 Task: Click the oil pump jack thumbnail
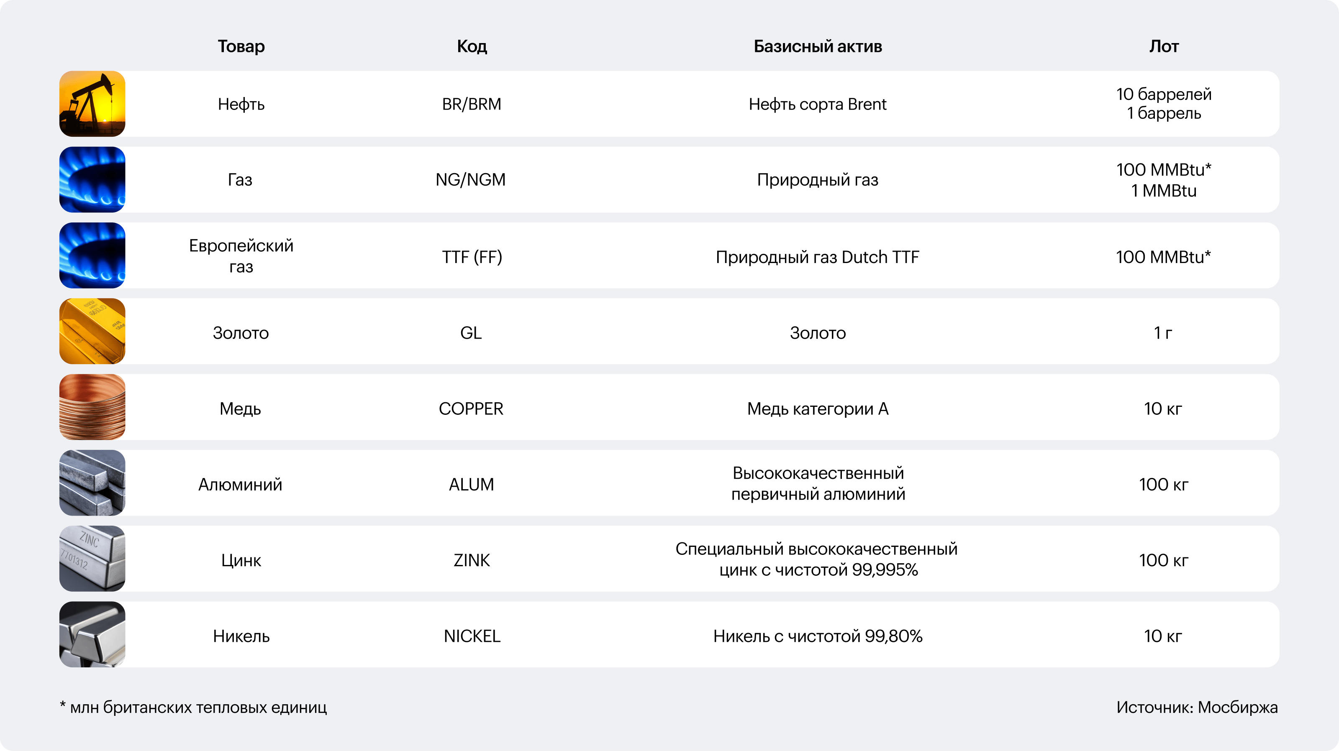[92, 104]
